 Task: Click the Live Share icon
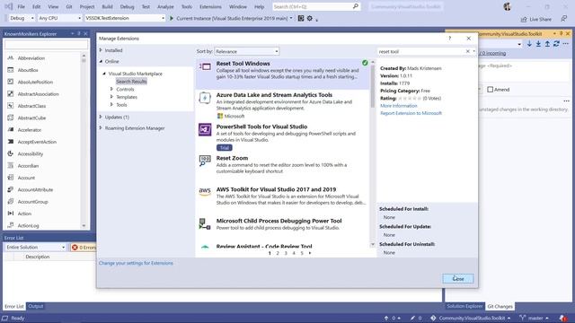(524, 19)
